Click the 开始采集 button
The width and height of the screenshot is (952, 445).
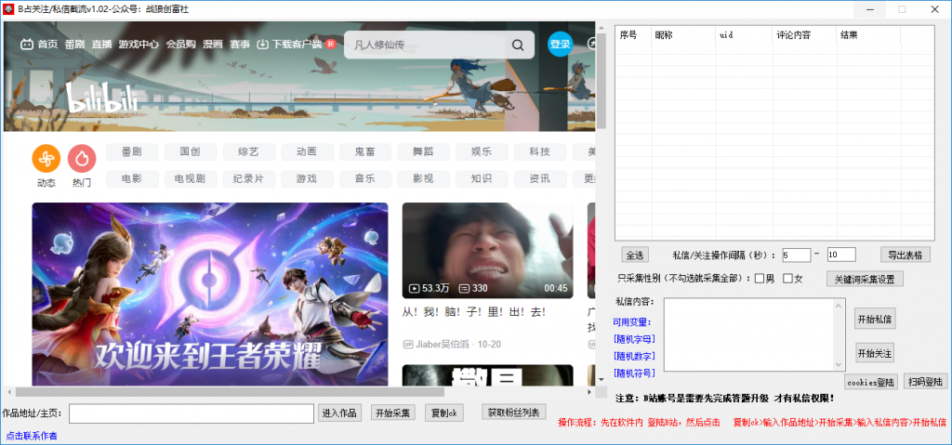pos(392,412)
